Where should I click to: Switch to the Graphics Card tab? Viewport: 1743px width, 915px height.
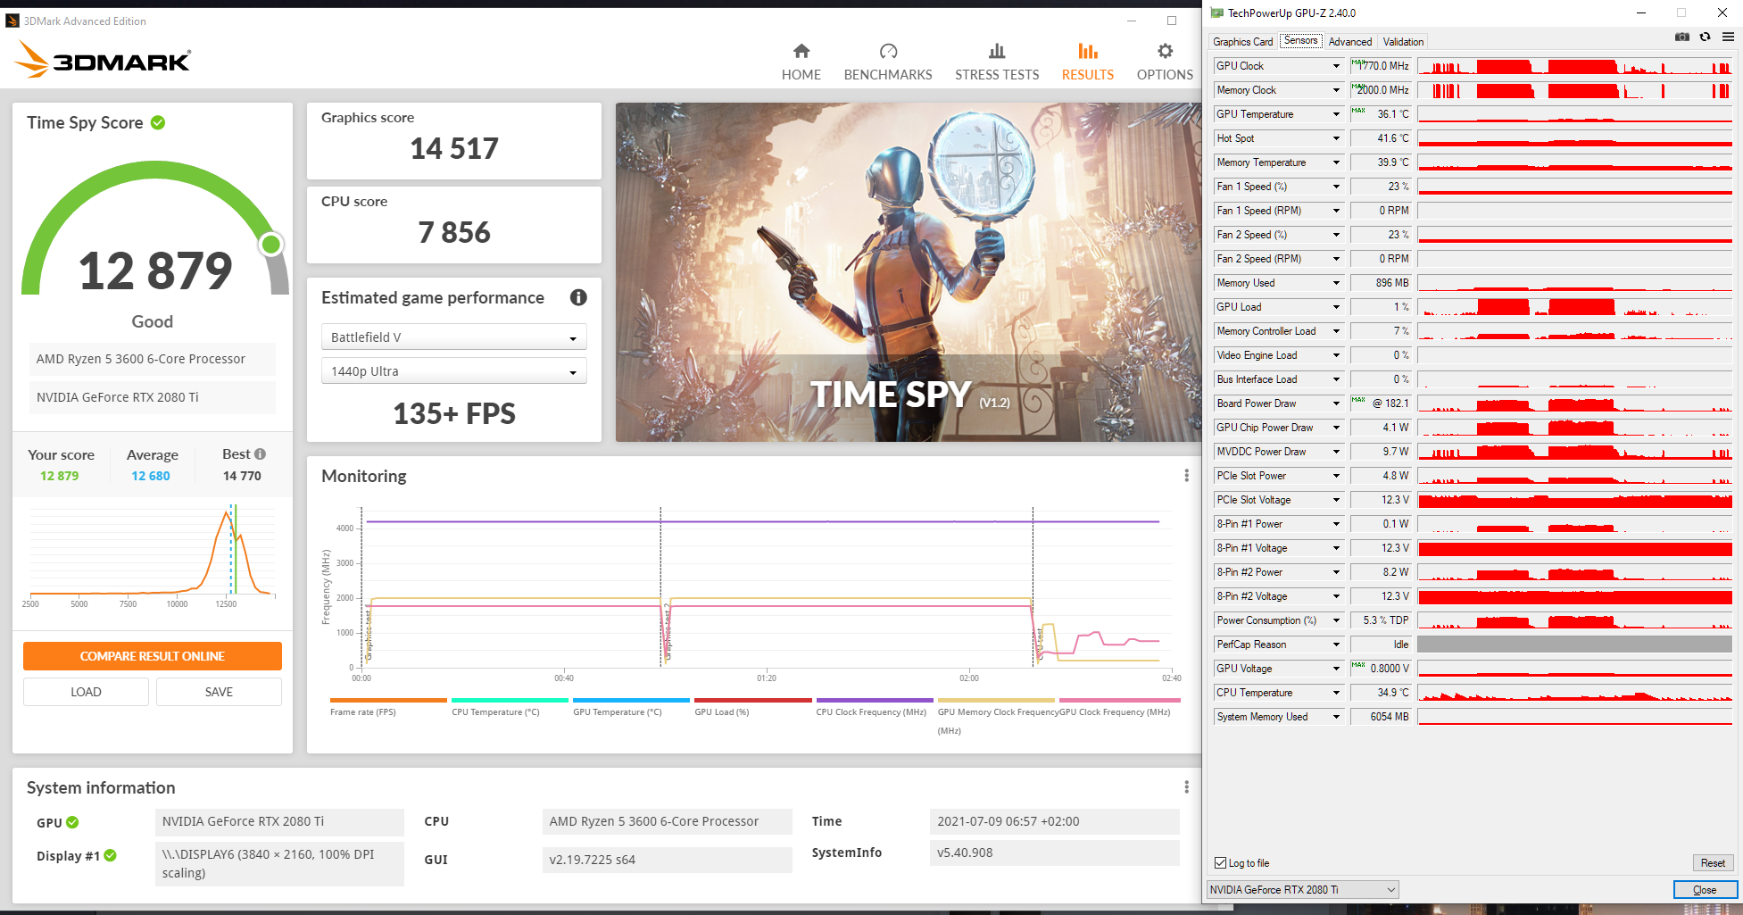(1242, 41)
